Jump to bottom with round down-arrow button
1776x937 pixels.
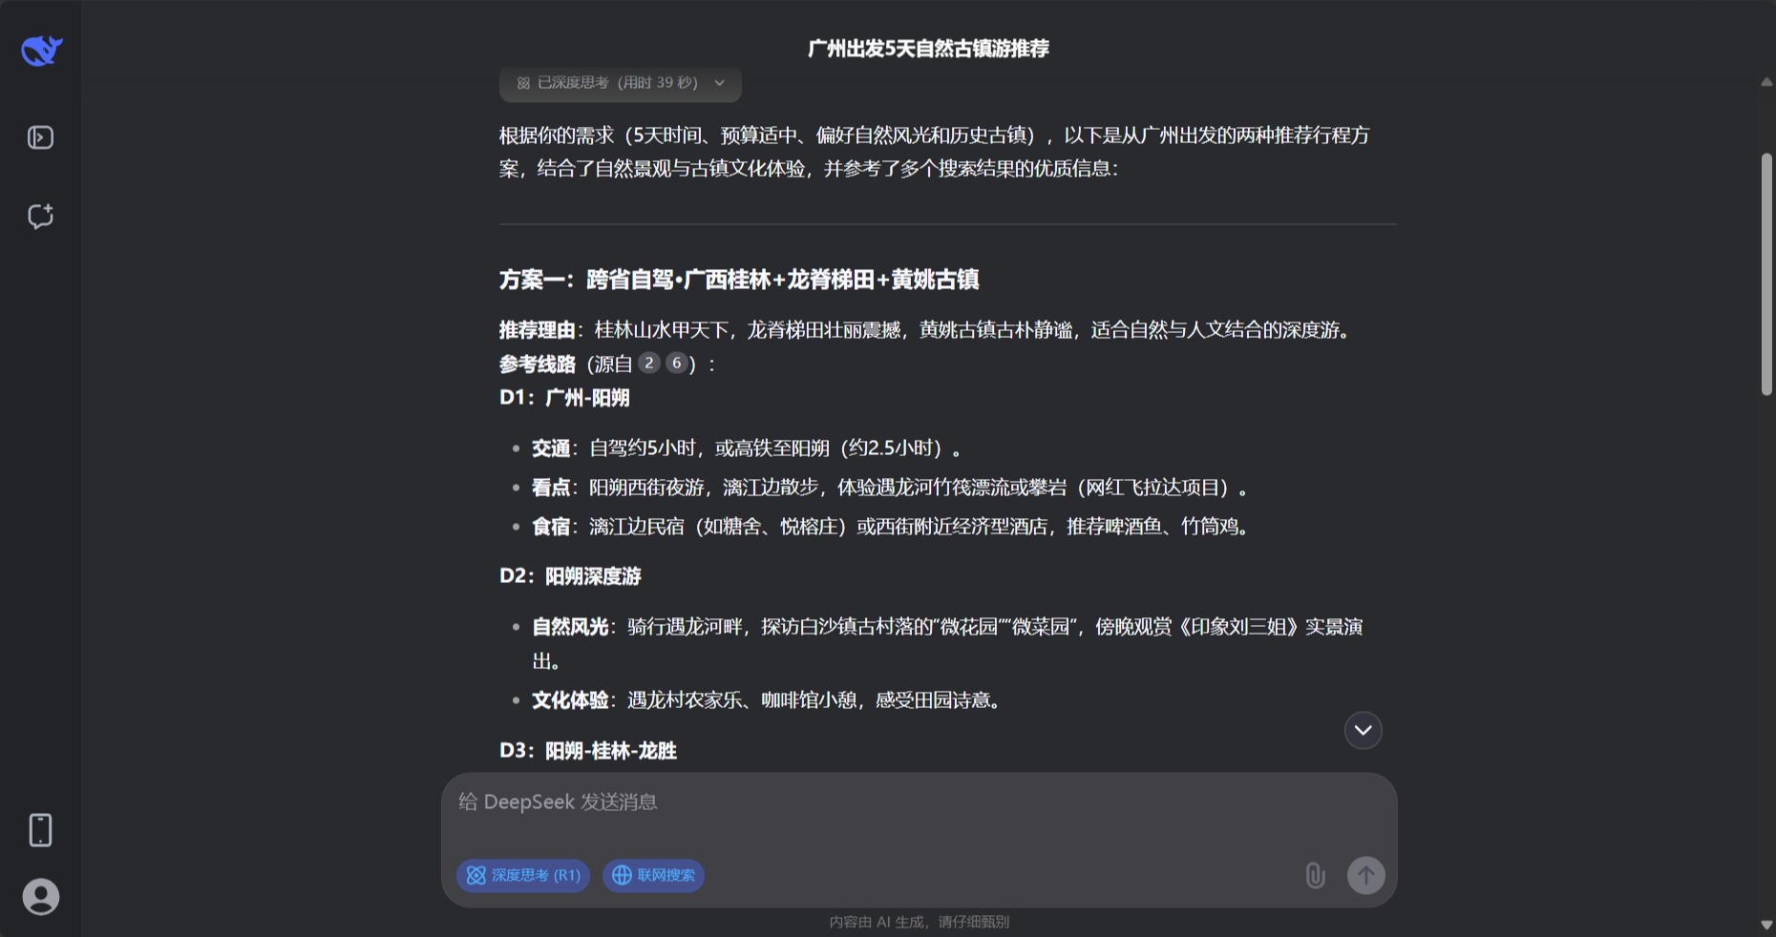[1363, 730]
